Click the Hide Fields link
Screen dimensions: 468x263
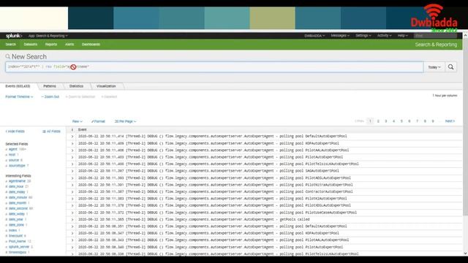coord(15,131)
